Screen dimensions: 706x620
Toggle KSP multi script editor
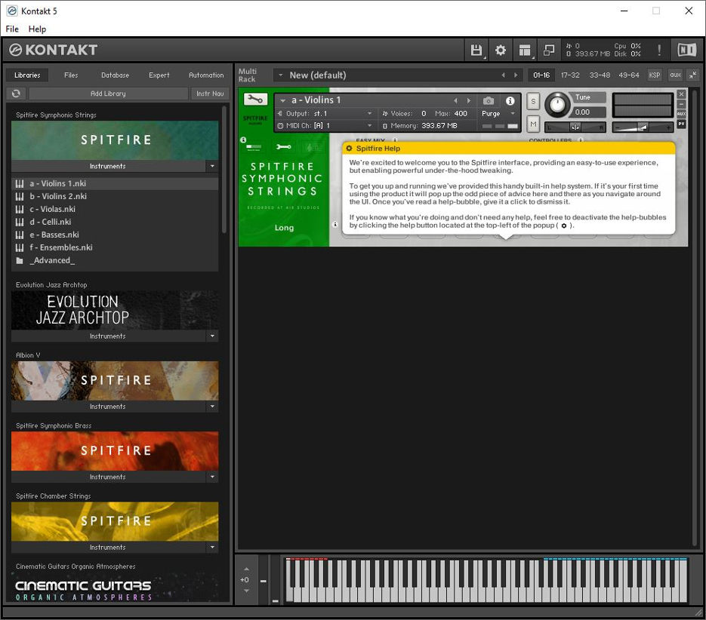pyautogui.click(x=654, y=75)
